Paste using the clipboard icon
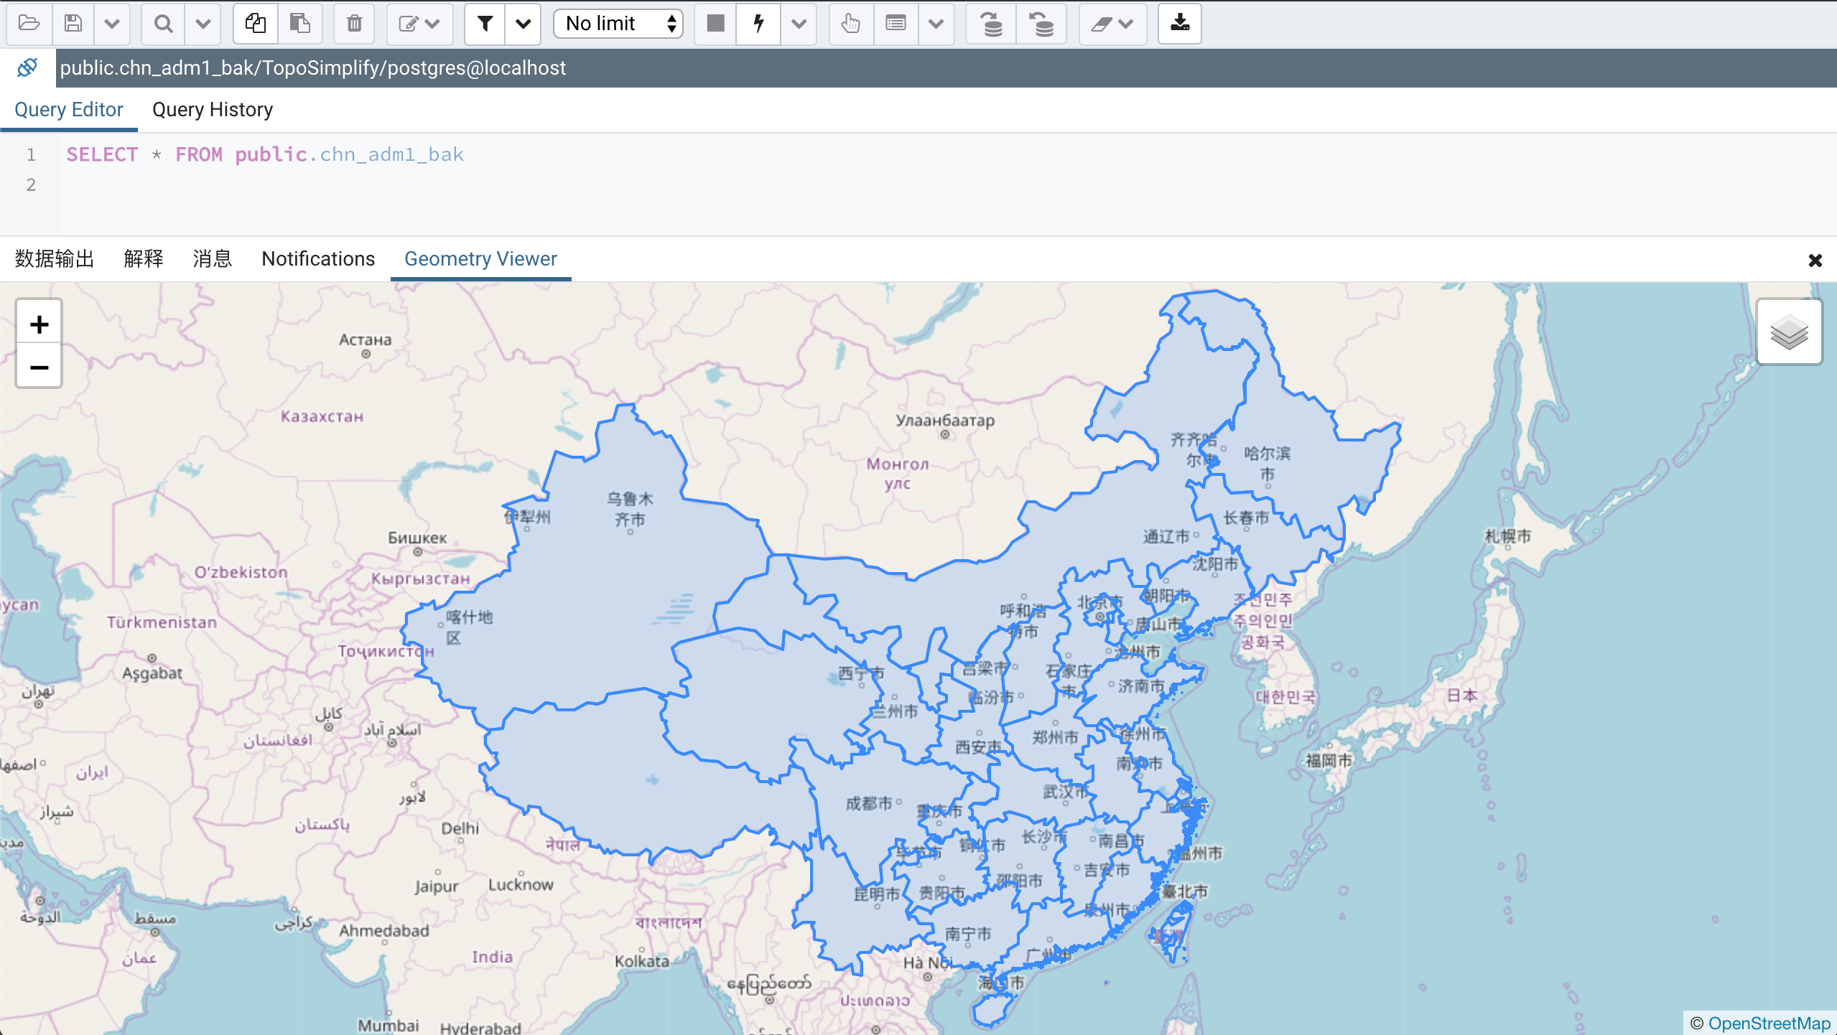The width and height of the screenshot is (1837, 1035). pyautogui.click(x=300, y=24)
